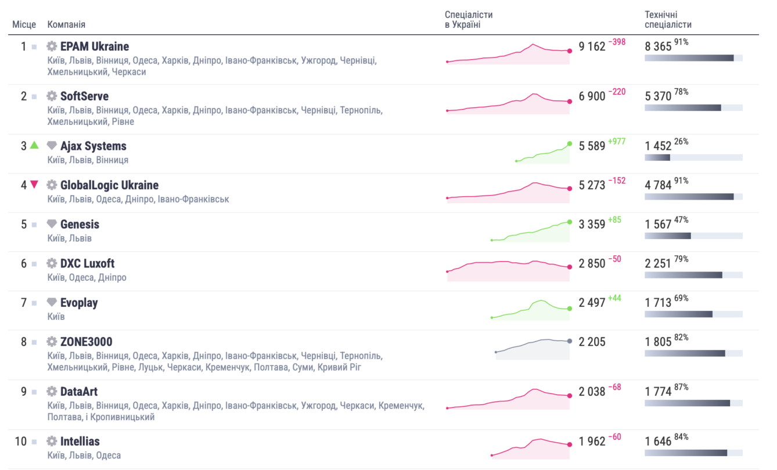Viewport: 777px width, 470px height.
Task: Click the gear icon beside ZONE3000
Action: click(x=52, y=342)
